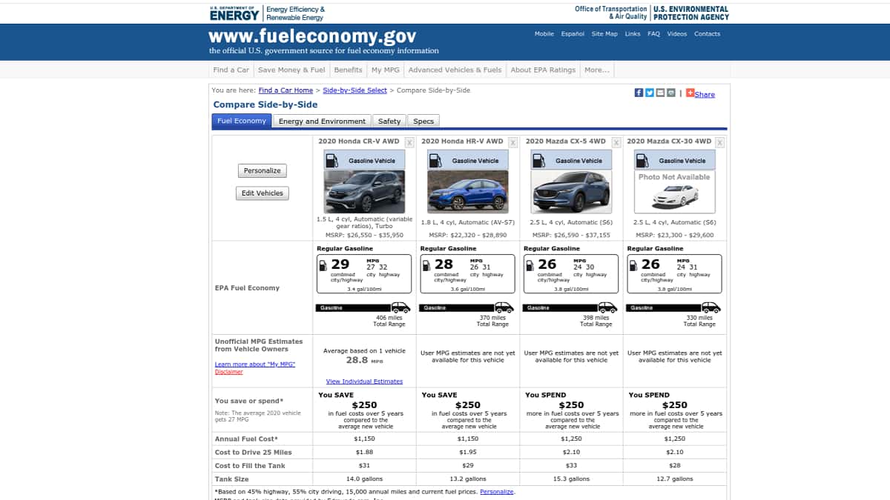
Task: Remove 2020 Mazda CX-30 4WD with X
Action: tap(719, 142)
